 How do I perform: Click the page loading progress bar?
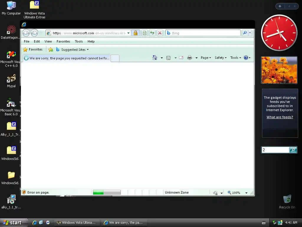[107, 192]
